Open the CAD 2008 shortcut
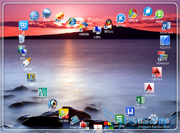The height and width of the screenshot is (133, 180). pos(42,92)
